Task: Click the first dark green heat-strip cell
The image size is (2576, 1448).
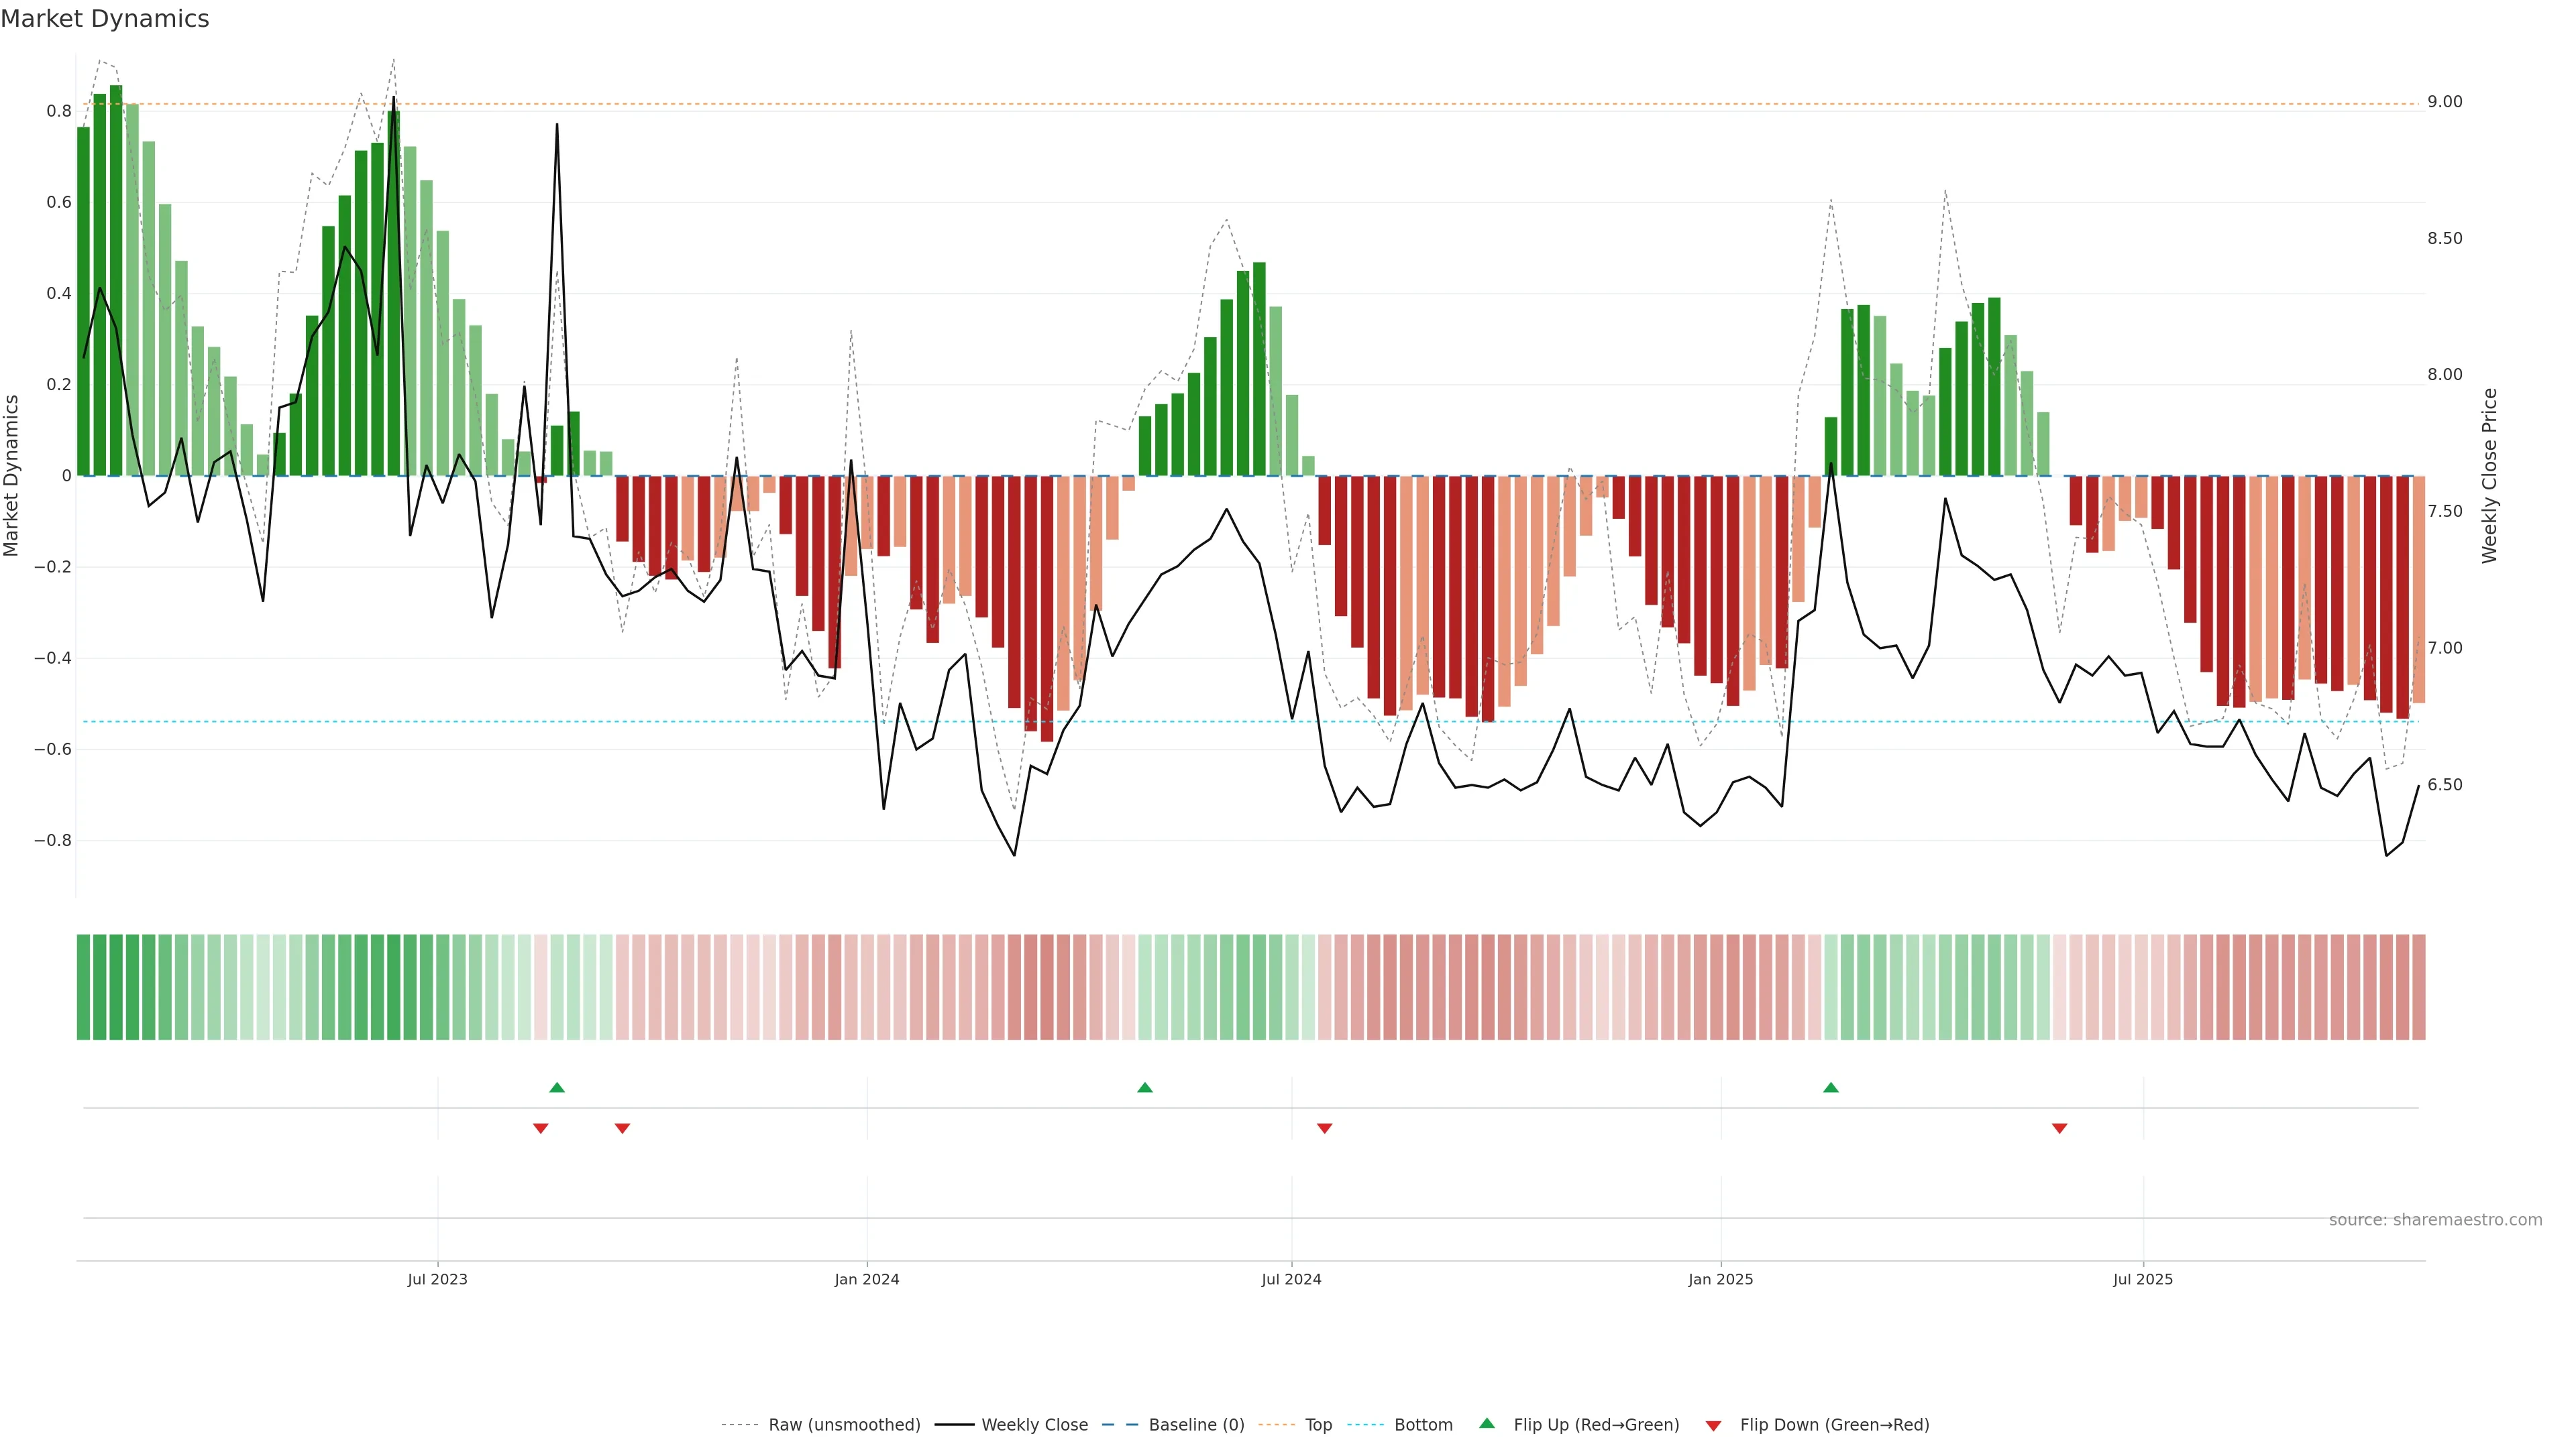Action: point(83,987)
